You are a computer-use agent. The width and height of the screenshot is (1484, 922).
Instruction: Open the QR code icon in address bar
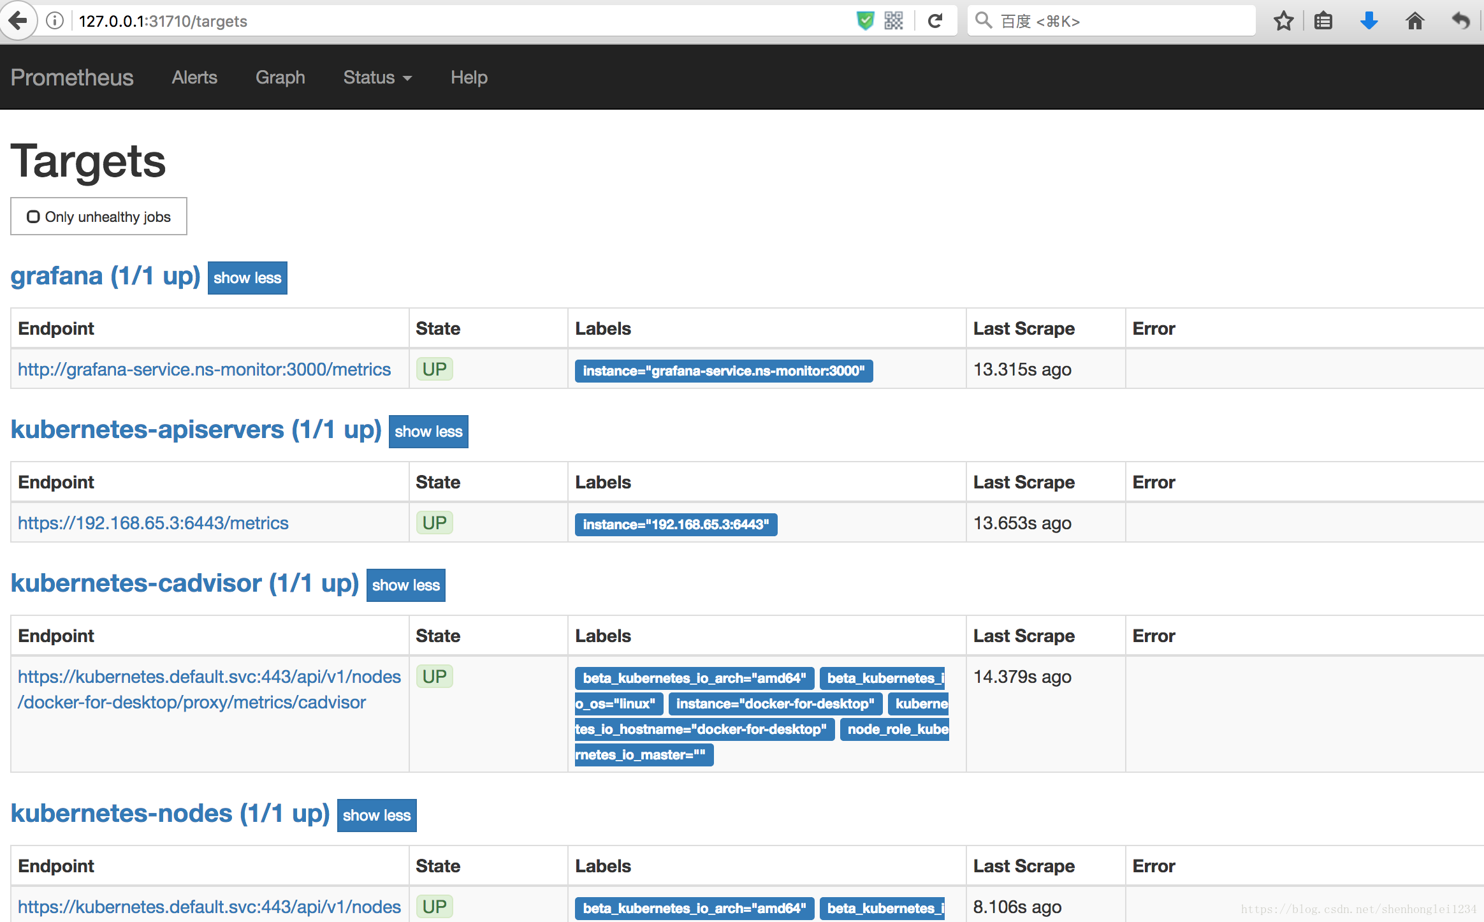tap(894, 21)
